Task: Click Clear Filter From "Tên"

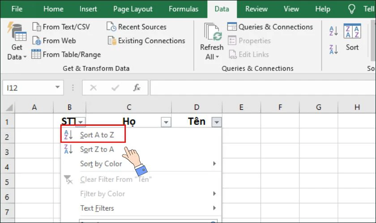Action: [x=116, y=179]
